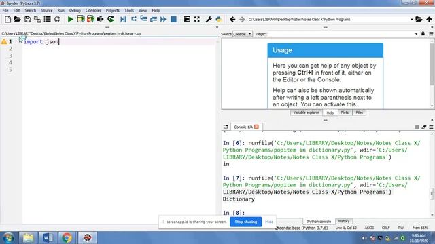Image resolution: width=435 pixels, height=244 pixels.
Task: Browse a working directory folder icon
Action: [x=419, y=20]
